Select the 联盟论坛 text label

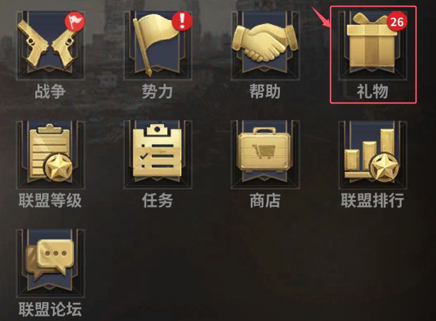(50, 310)
